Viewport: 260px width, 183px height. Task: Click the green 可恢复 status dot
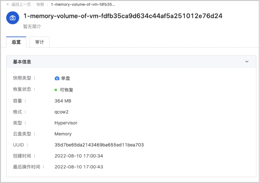pyautogui.click(x=56, y=90)
